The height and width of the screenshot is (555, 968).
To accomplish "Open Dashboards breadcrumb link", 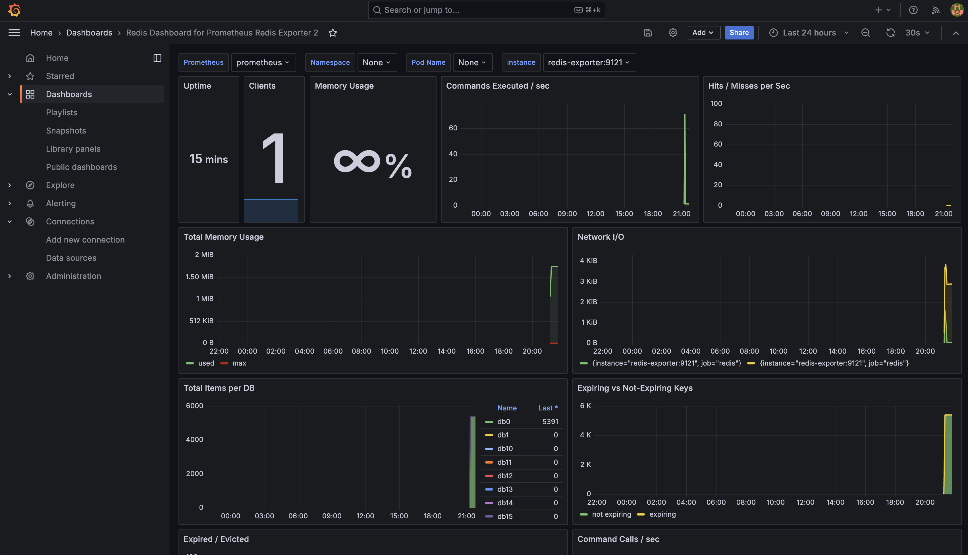I will 89,33.
